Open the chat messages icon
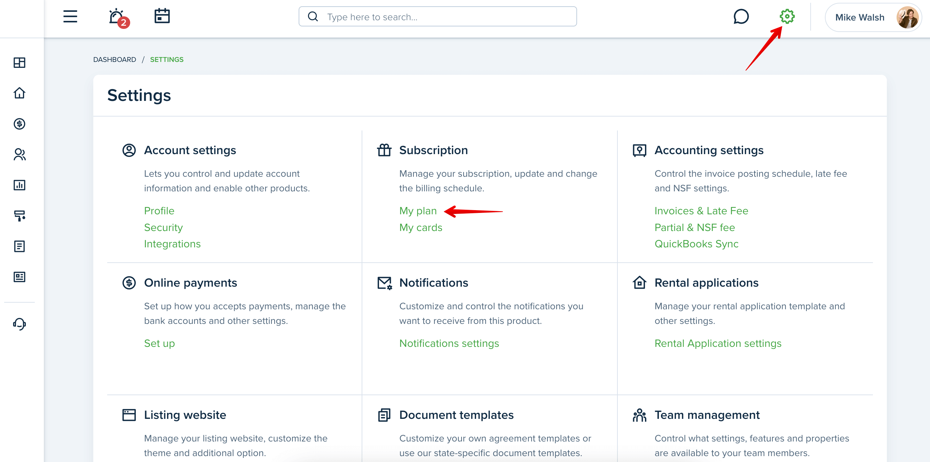Image resolution: width=930 pixels, height=462 pixels. (x=741, y=17)
